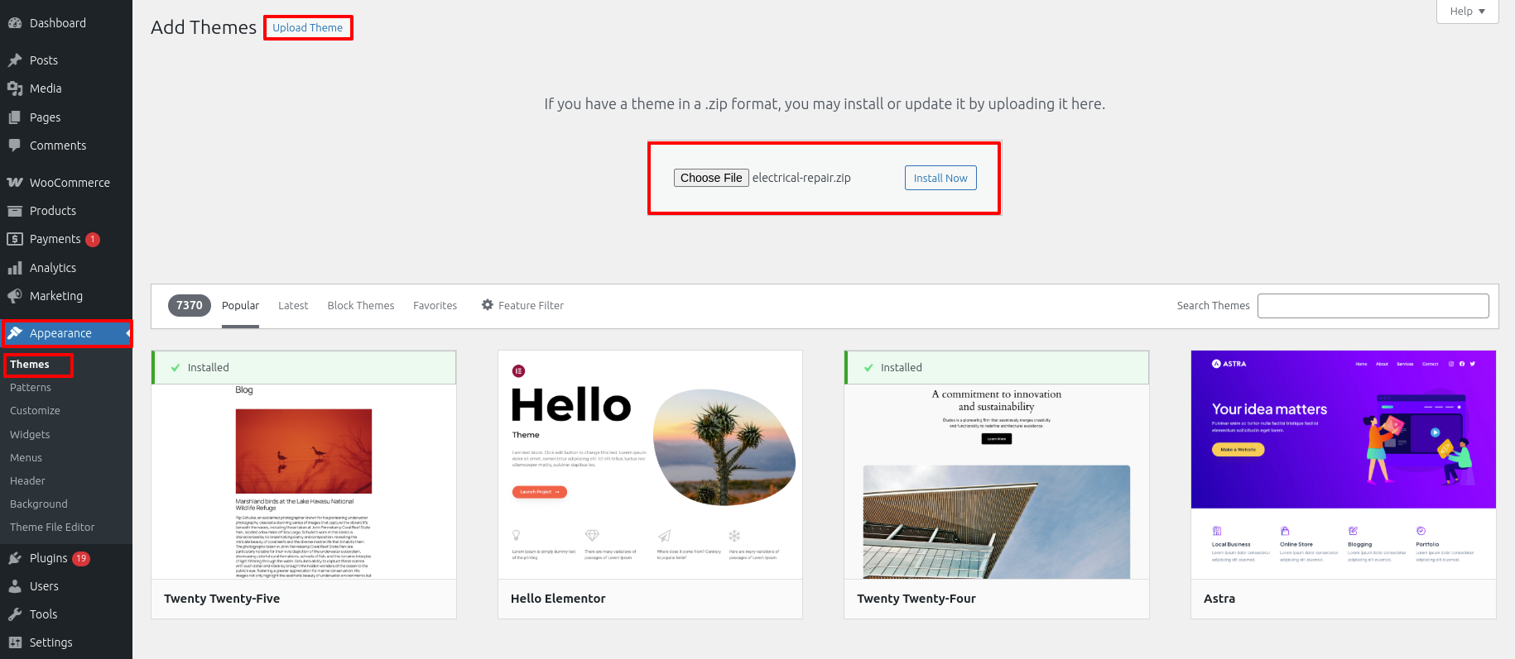Click the Twenty Twenty-Five theme name
The image size is (1515, 659).
pos(222,599)
